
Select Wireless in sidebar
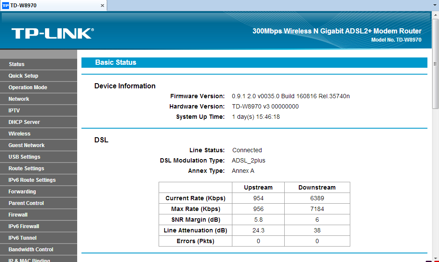click(38, 133)
